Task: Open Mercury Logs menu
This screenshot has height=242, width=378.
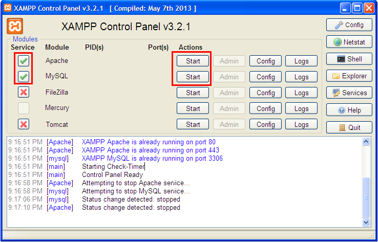Action: click(x=301, y=108)
